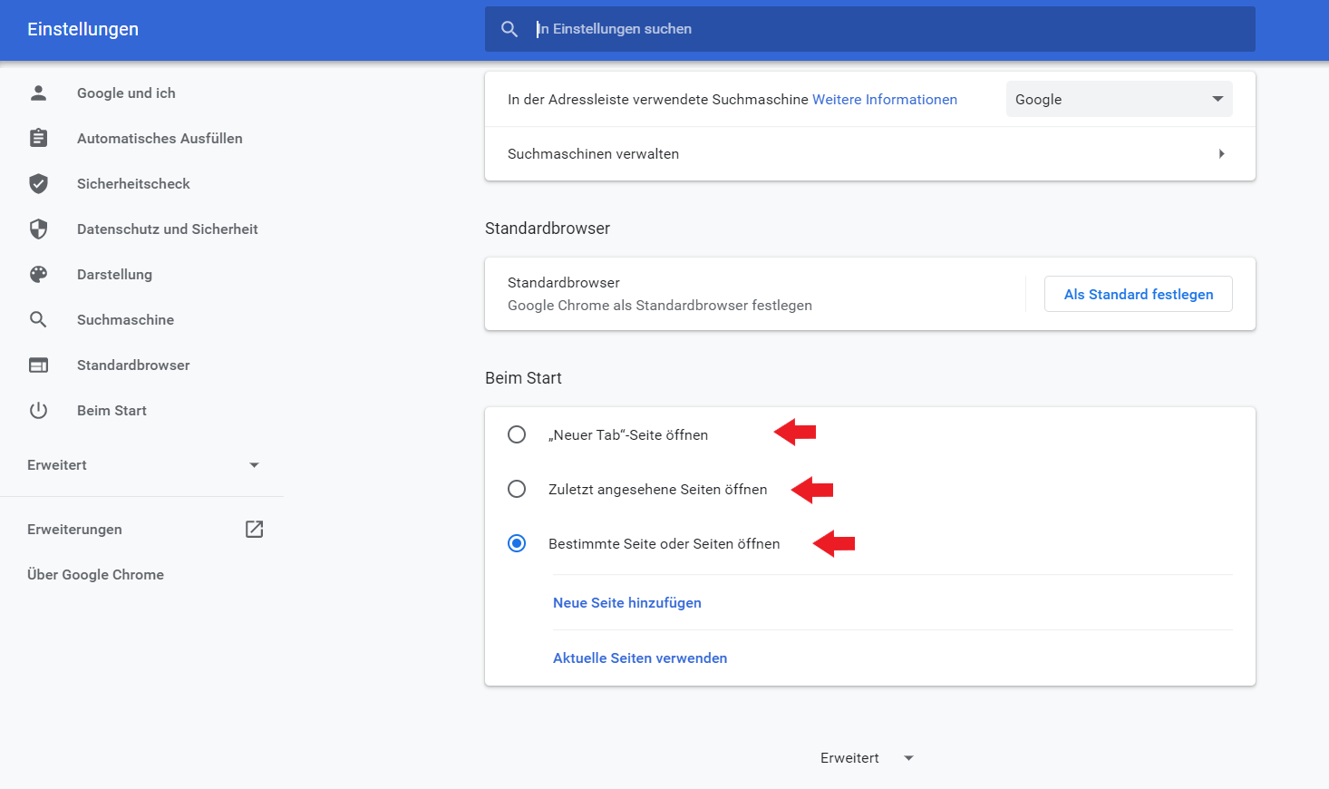The width and height of the screenshot is (1329, 789).
Task: Focus the In Einstellungen suchen search field
Action: [x=870, y=29]
